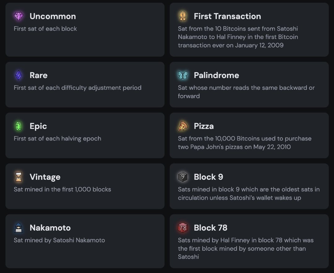Click the gold medal First Transaction icon
Image resolution: width=334 pixels, height=273 pixels.
point(182,16)
